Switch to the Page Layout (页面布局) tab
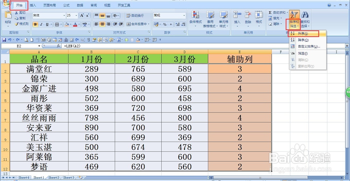Screen dimensions: 350x181 (x=50, y=5)
